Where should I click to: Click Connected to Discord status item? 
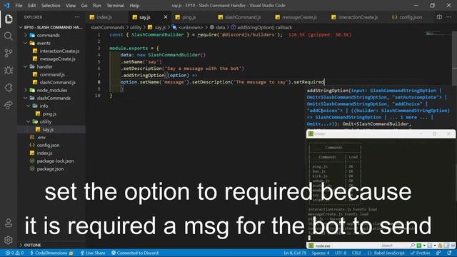pyautogui.click(x=135, y=253)
